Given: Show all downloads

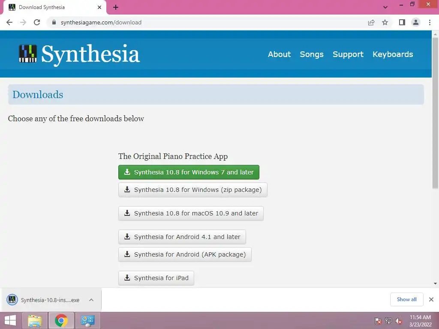Looking at the screenshot, I should 406,299.
